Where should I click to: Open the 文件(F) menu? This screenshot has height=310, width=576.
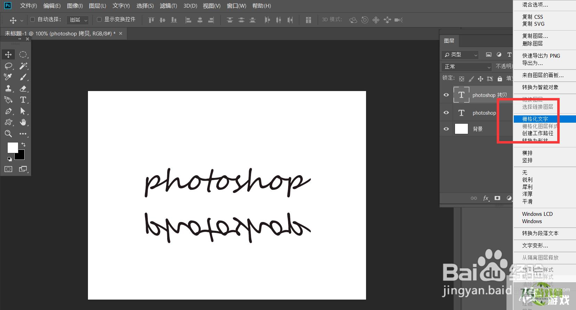[29, 6]
